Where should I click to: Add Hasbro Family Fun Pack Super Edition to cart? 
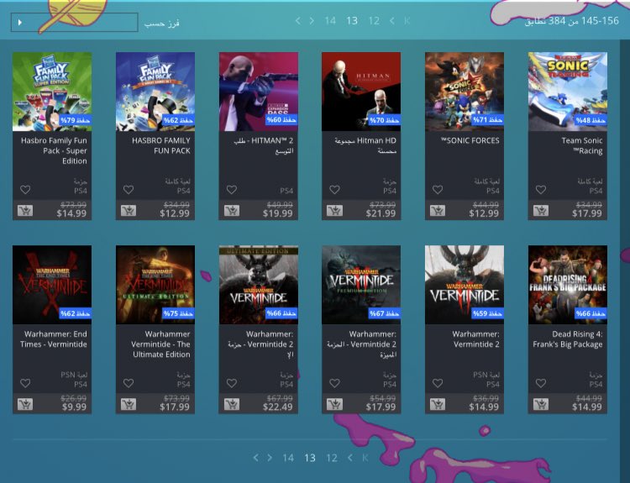25,210
